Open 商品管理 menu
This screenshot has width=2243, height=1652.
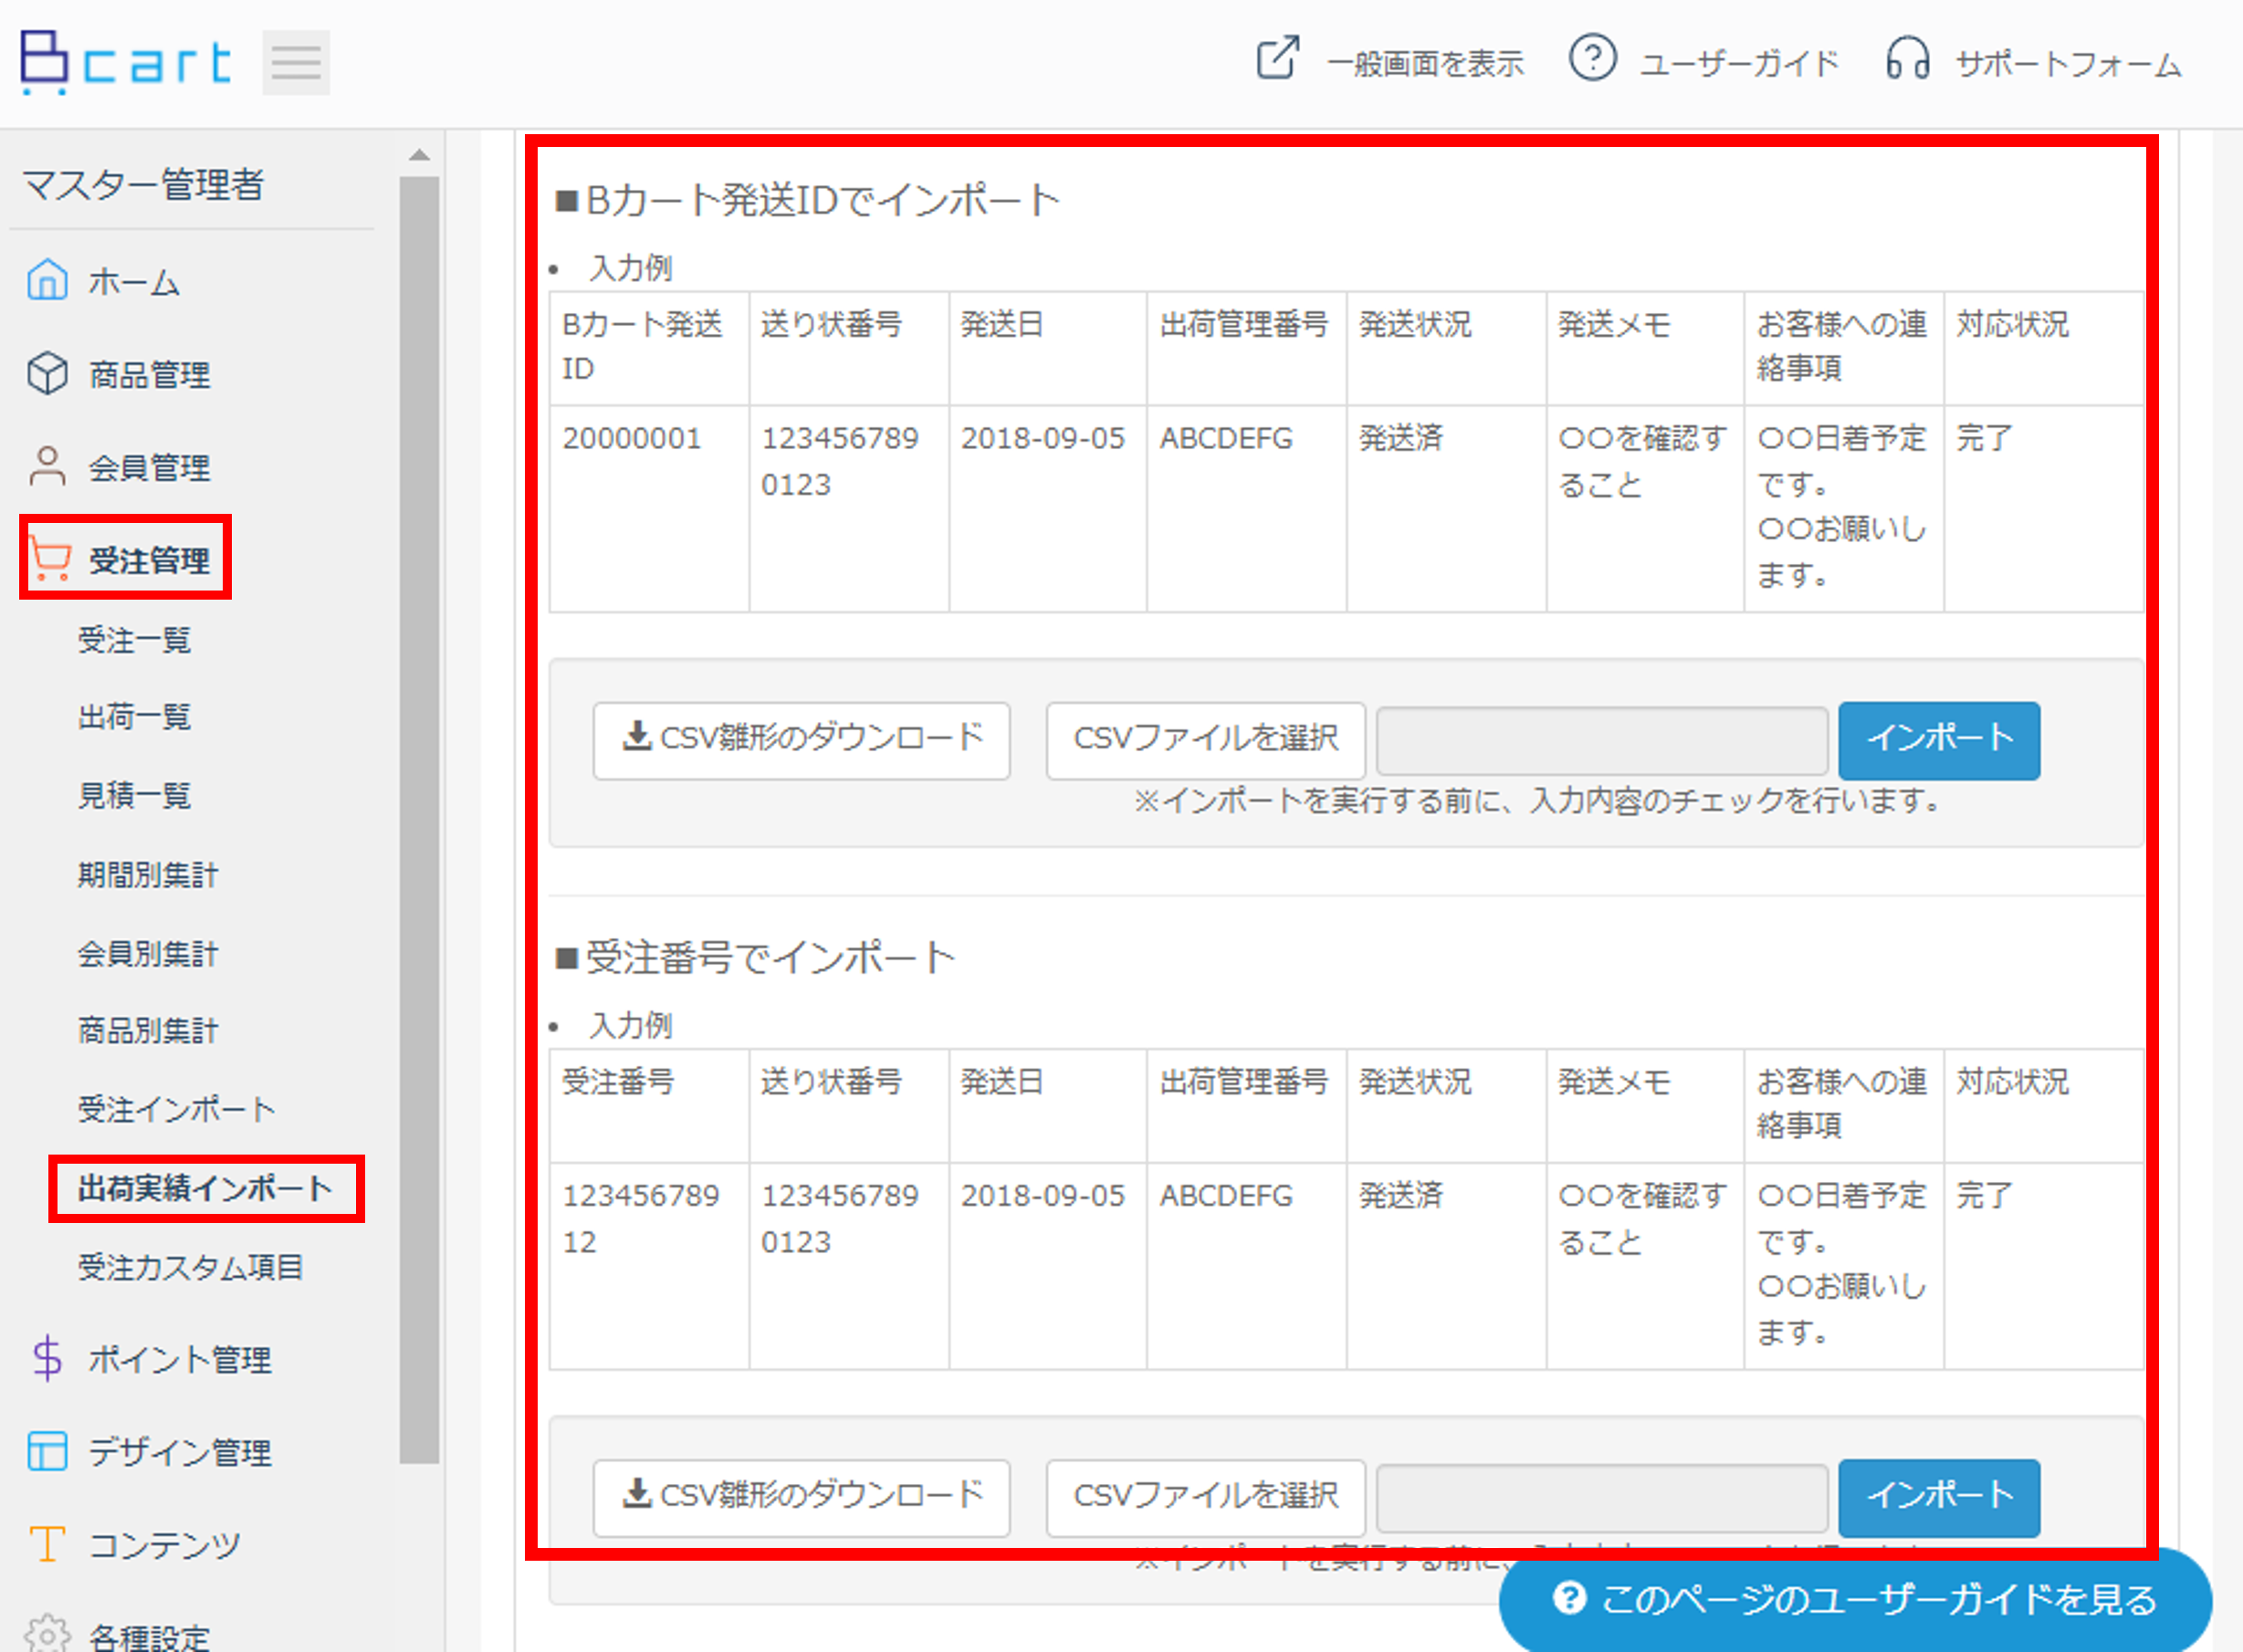pyautogui.click(x=149, y=375)
